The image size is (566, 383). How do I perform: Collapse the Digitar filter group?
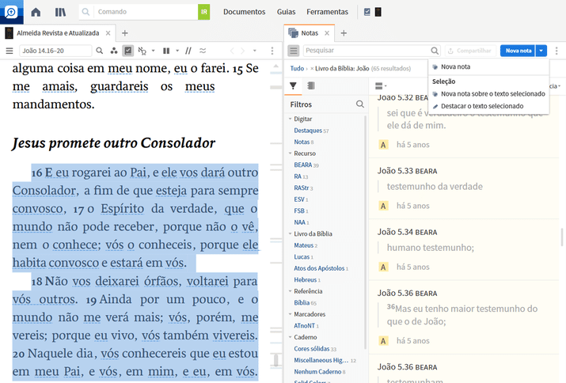point(291,119)
